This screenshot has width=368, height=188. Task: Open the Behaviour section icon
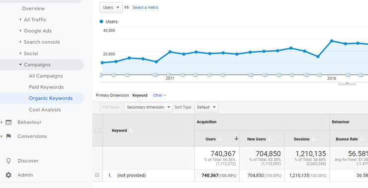(x=8, y=122)
